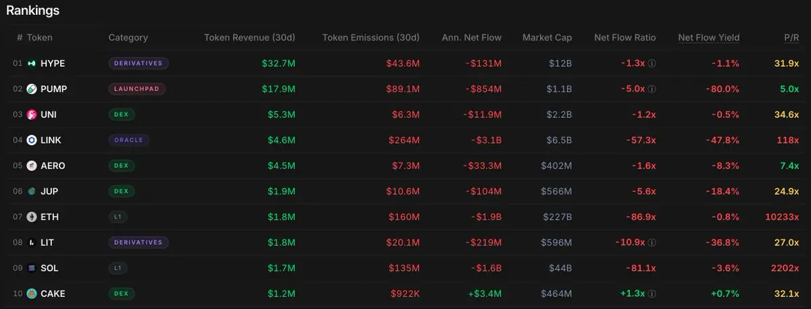Open the ETH token name
Screen dimensions: 811x309
49,217
